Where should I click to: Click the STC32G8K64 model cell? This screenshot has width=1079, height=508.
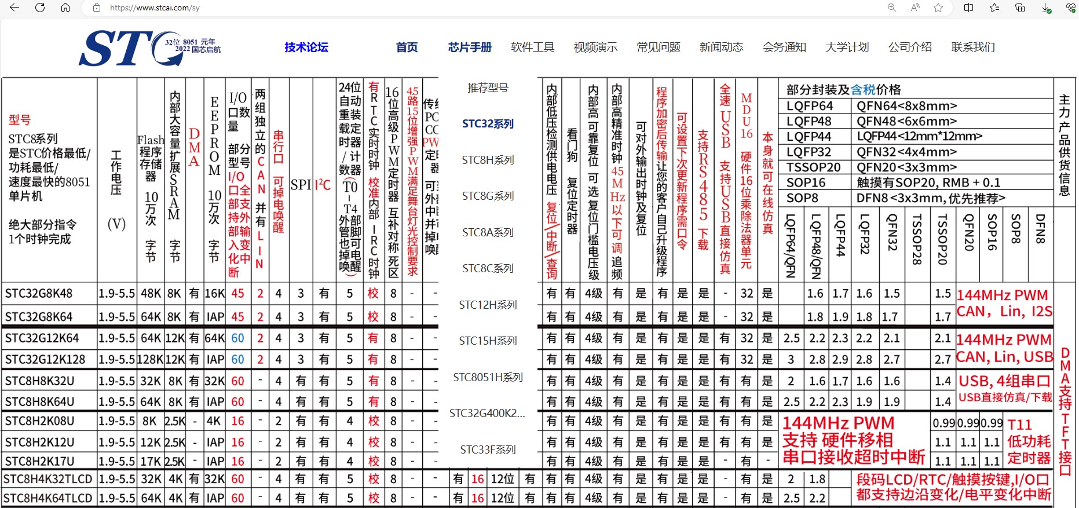tap(39, 317)
